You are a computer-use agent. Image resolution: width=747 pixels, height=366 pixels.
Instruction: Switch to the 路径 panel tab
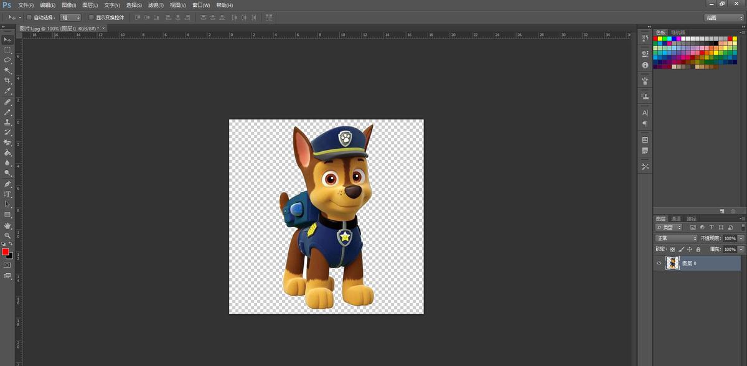point(691,218)
